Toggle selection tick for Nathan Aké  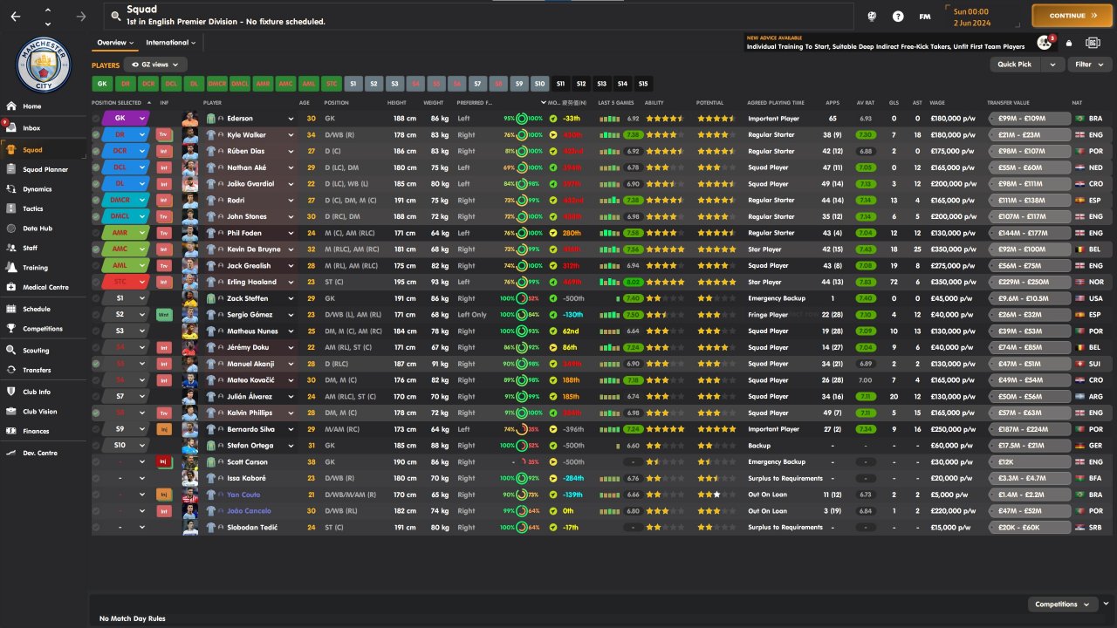click(x=96, y=167)
